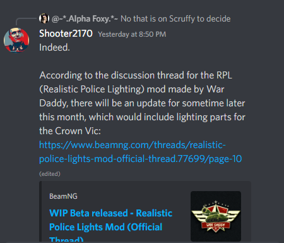The image size is (284, 243).
Task: Click the line starting 'Daddy, there will be'
Action: tap(142, 103)
